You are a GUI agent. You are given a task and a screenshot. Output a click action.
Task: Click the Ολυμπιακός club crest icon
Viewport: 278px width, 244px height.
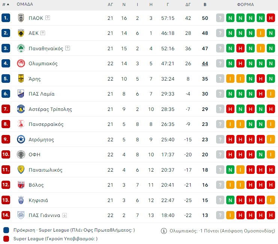(21, 63)
